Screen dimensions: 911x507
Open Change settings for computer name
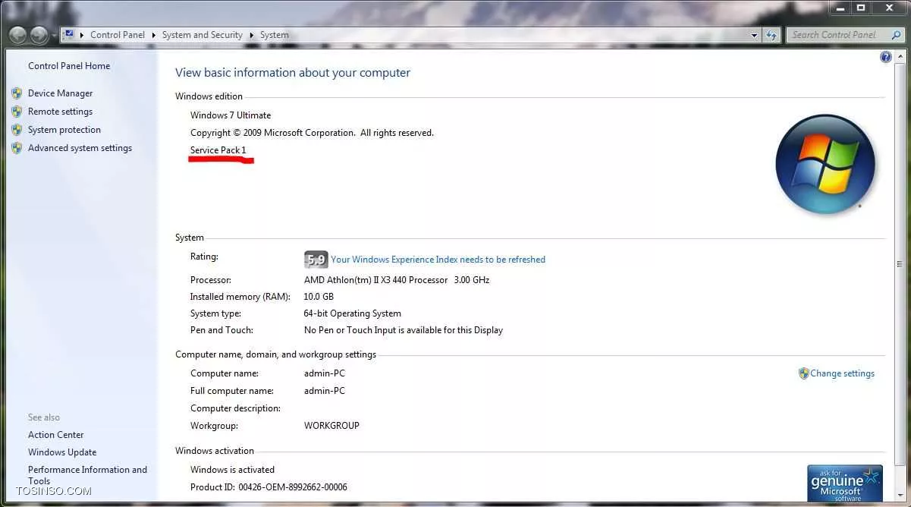coord(842,373)
